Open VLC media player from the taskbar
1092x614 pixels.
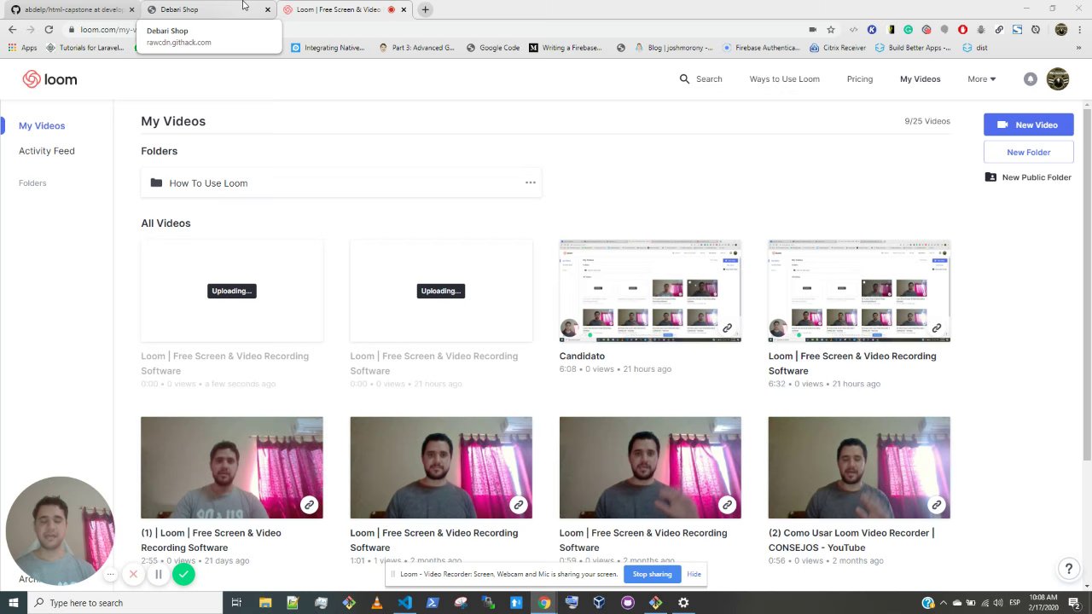pyautogui.click(x=376, y=603)
